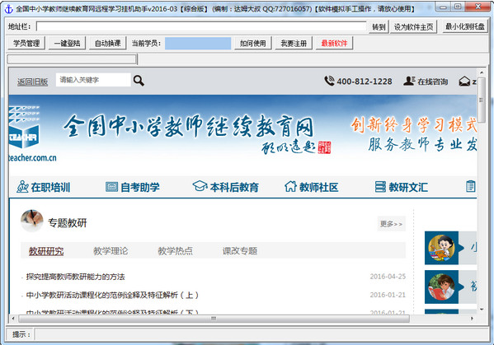Open article 探究提高教师教研能力的方法
The width and height of the screenshot is (494, 345).
[x=75, y=277]
